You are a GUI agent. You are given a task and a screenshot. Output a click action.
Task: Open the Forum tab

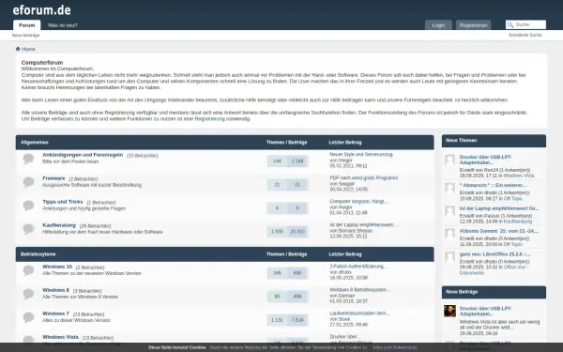pos(27,25)
